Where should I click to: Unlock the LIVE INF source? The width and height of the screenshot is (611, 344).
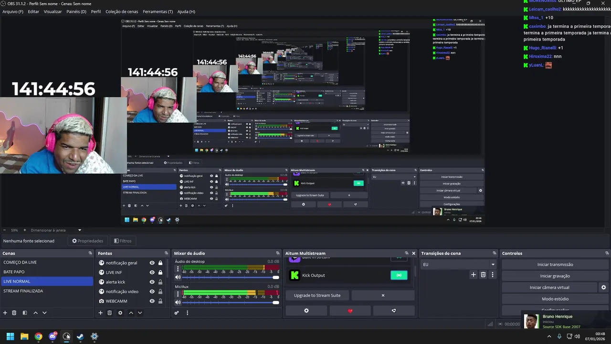[x=160, y=272]
